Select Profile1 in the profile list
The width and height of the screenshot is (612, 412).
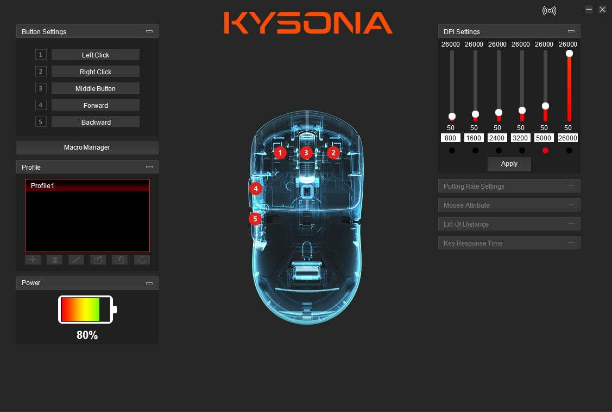(87, 186)
